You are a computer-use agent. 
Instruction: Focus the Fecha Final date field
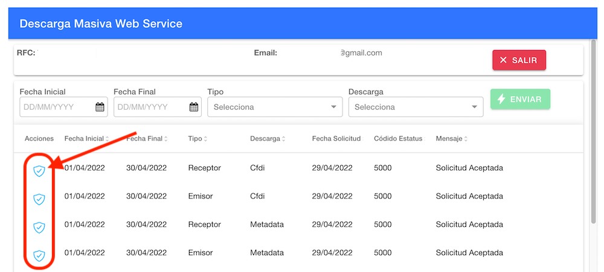pos(158,107)
